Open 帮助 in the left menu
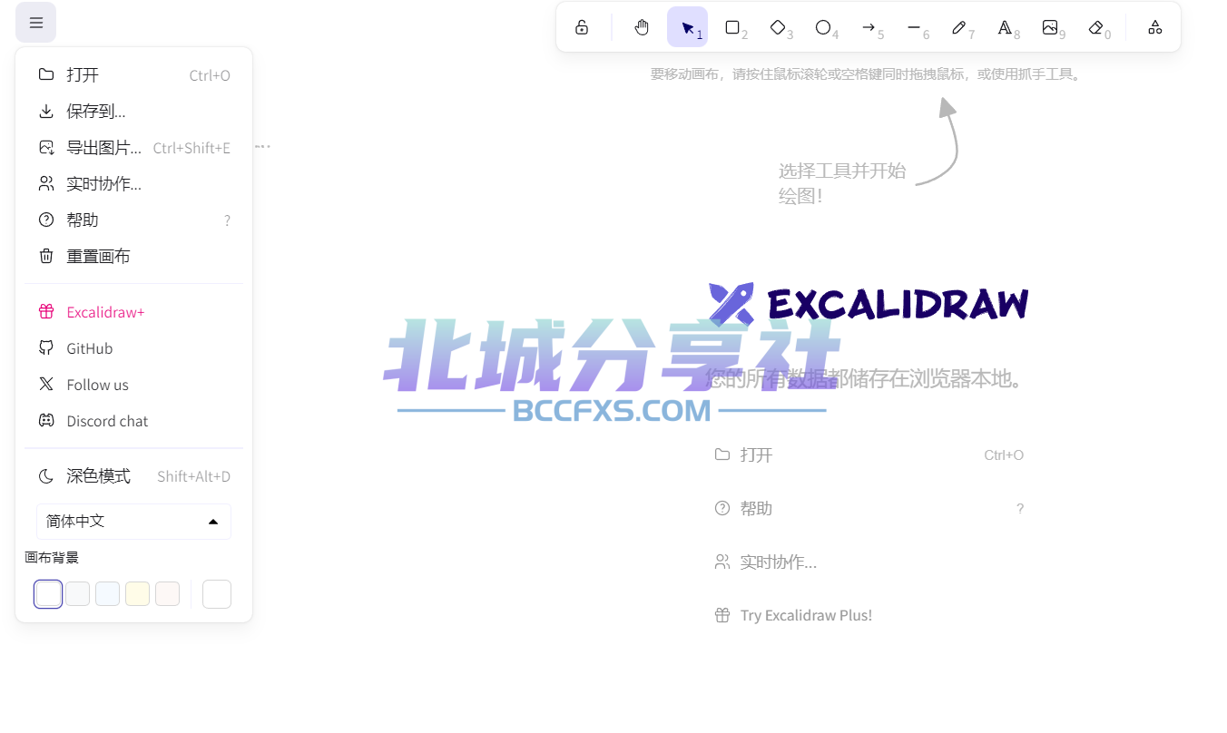 (x=133, y=220)
